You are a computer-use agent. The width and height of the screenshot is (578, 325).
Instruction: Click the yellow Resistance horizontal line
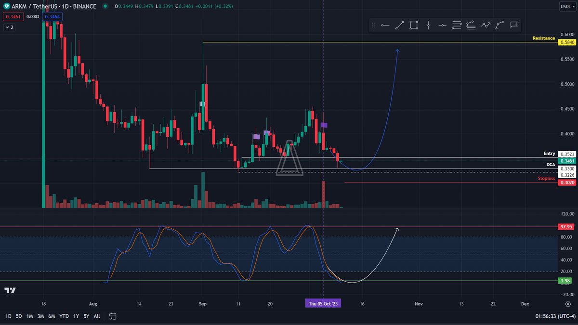(380, 42)
